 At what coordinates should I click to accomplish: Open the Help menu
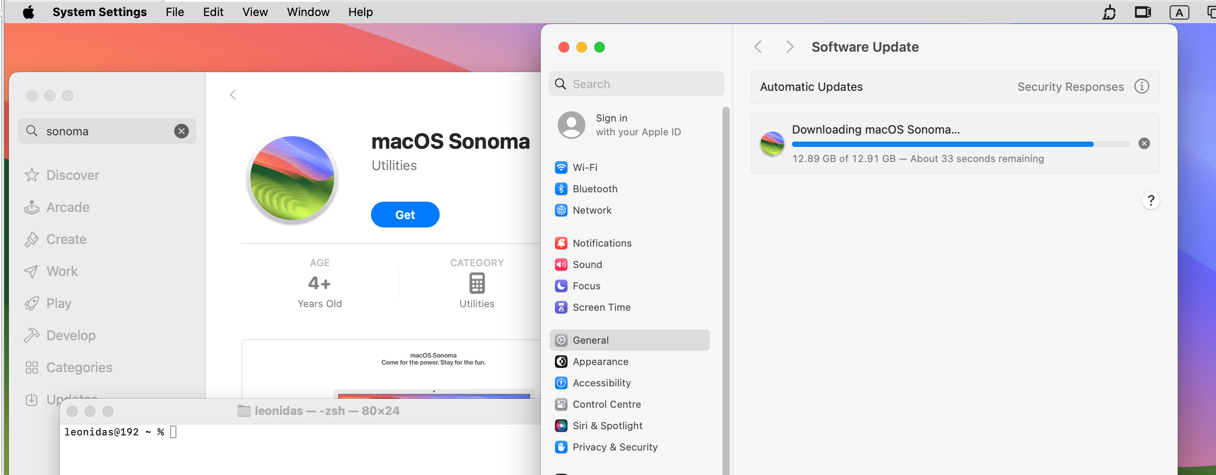(x=360, y=12)
